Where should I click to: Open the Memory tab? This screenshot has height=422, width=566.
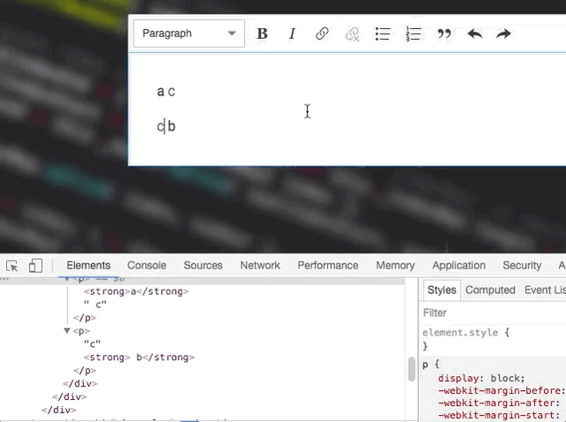point(395,266)
